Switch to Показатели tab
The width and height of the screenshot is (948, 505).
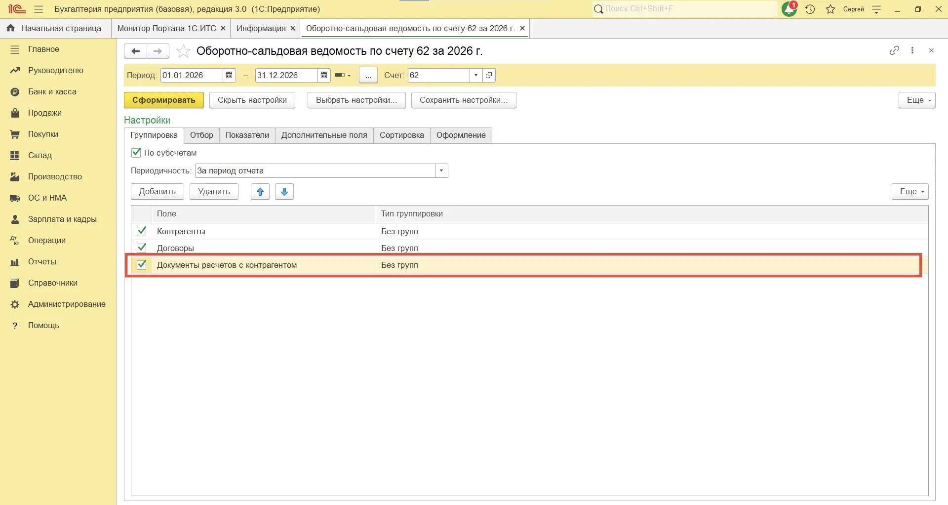tap(247, 135)
